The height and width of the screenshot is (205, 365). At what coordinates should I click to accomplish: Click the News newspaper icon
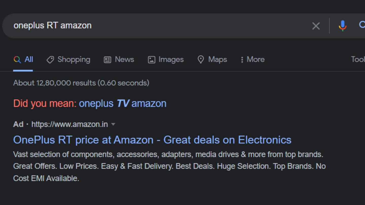(107, 60)
